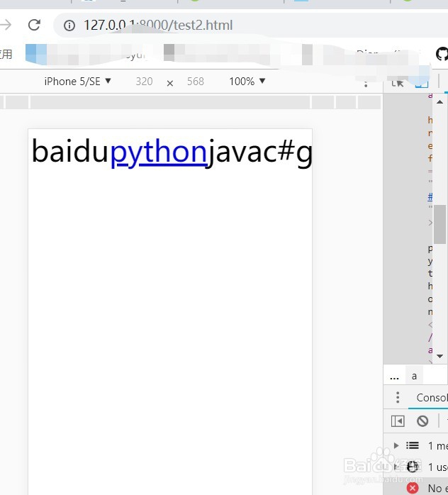Expand the '1 me' messages group

pyautogui.click(x=396, y=445)
